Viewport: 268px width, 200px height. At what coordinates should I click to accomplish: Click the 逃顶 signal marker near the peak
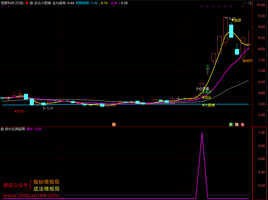(x=236, y=20)
